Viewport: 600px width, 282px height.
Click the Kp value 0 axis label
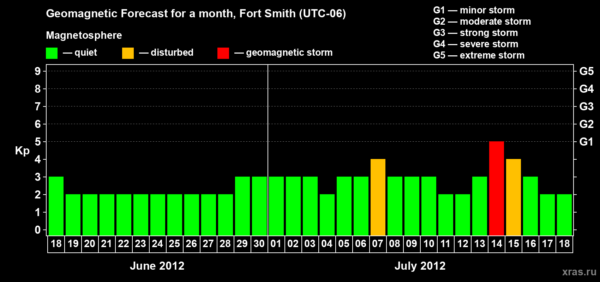coord(38,230)
